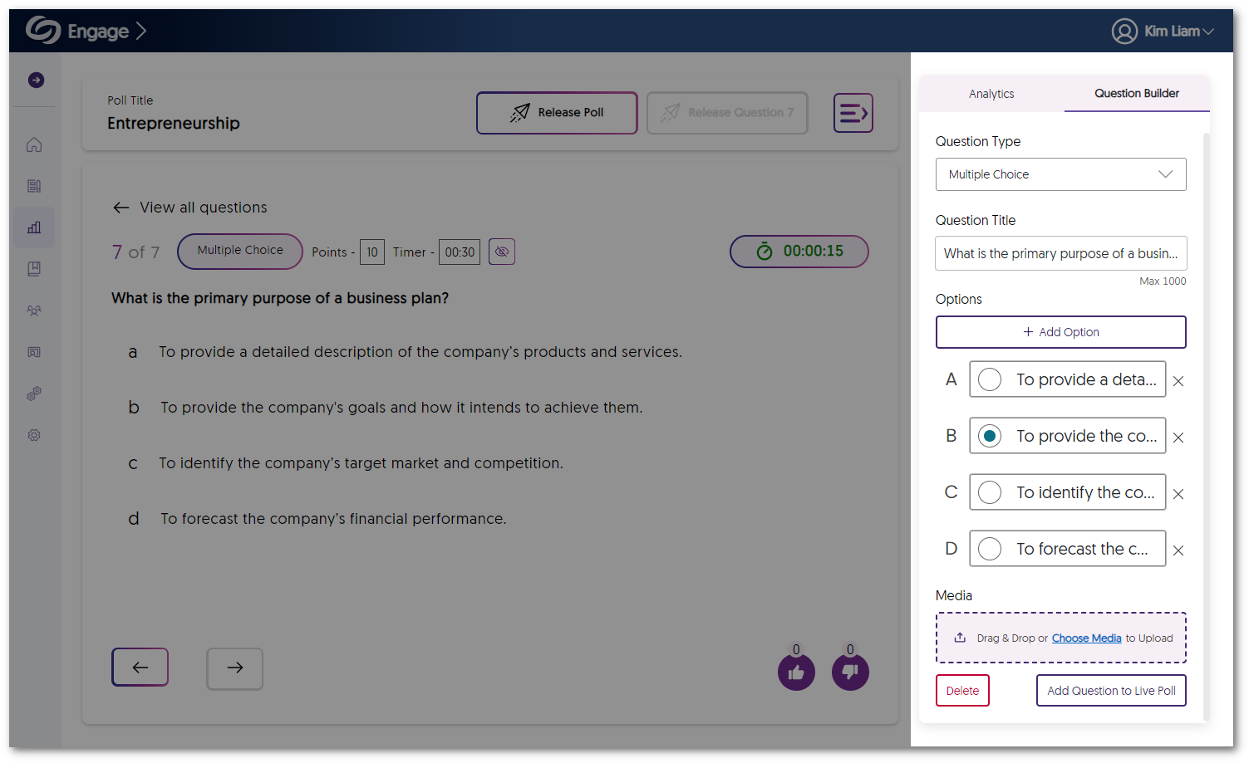Expand the Engage breadcrumb chevron
This screenshot has height=763, width=1249.
click(x=141, y=32)
